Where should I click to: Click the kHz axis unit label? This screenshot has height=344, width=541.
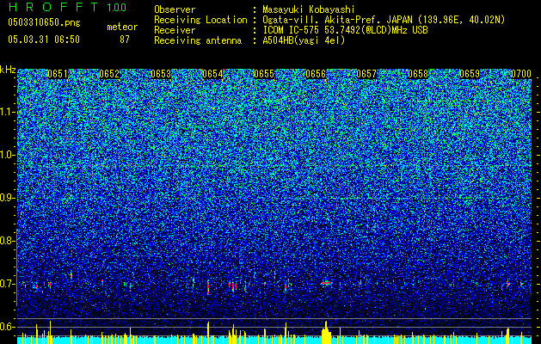point(8,70)
